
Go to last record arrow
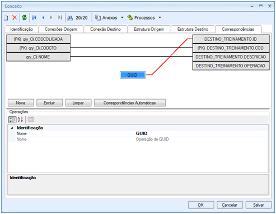tap(60, 17)
